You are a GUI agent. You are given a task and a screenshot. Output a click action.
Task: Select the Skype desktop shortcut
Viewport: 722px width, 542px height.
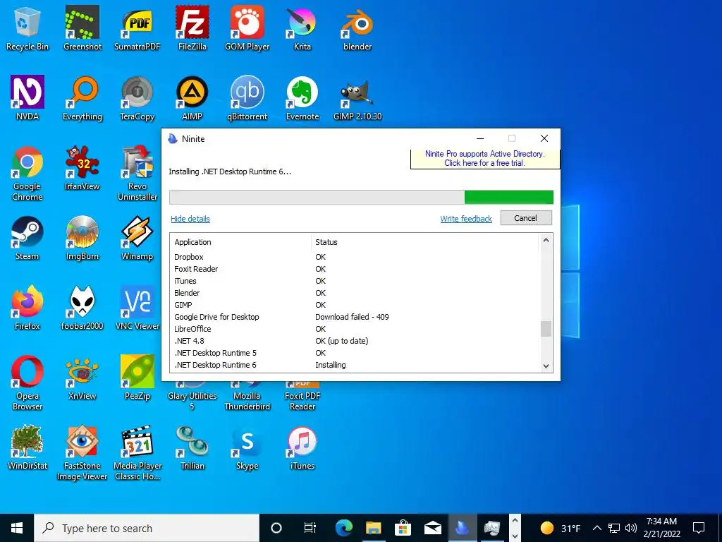[x=247, y=447]
